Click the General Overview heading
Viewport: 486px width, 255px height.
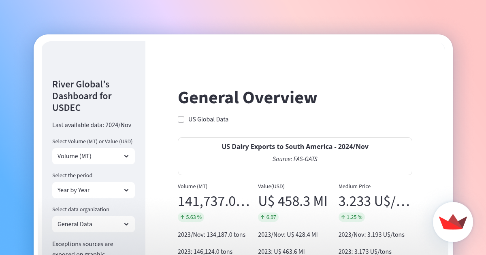(247, 98)
